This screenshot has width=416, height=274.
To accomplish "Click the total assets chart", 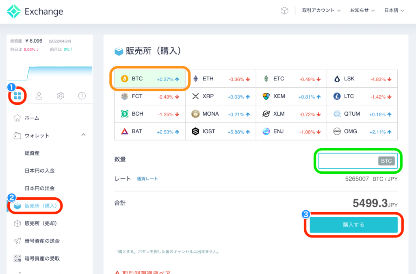I will (x=50, y=73).
